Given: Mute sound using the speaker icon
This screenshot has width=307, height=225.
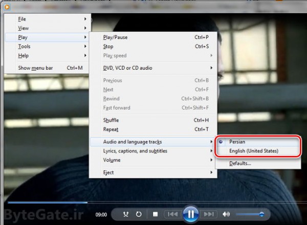Looking at the screenshot, I should tap(226, 214).
